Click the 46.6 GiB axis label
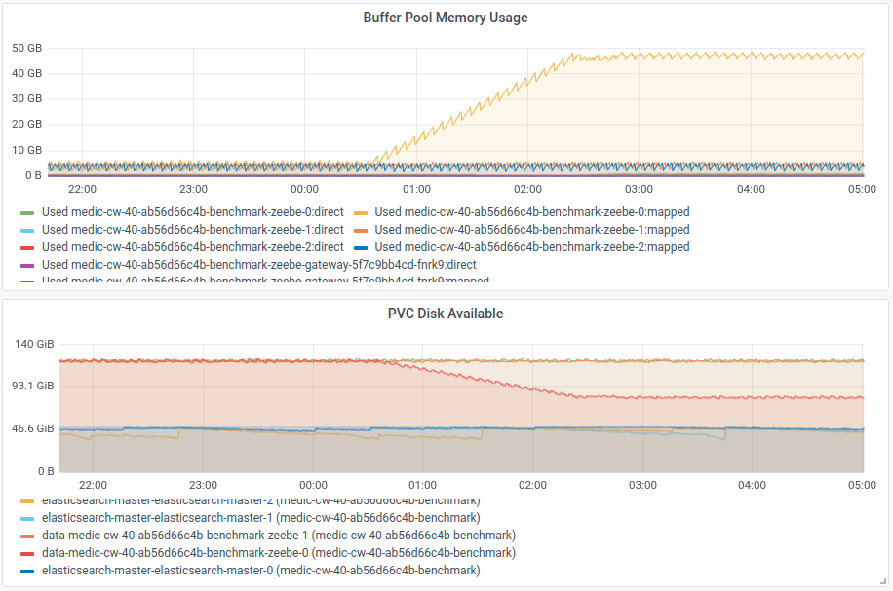This screenshot has width=893, height=591. 33,428
